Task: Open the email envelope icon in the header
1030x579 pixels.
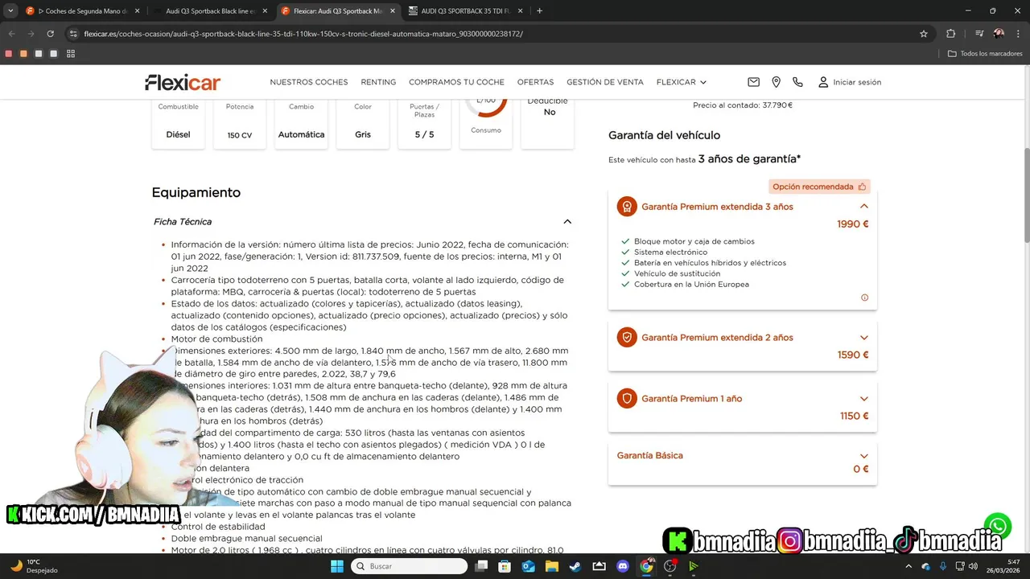Action: point(753,82)
